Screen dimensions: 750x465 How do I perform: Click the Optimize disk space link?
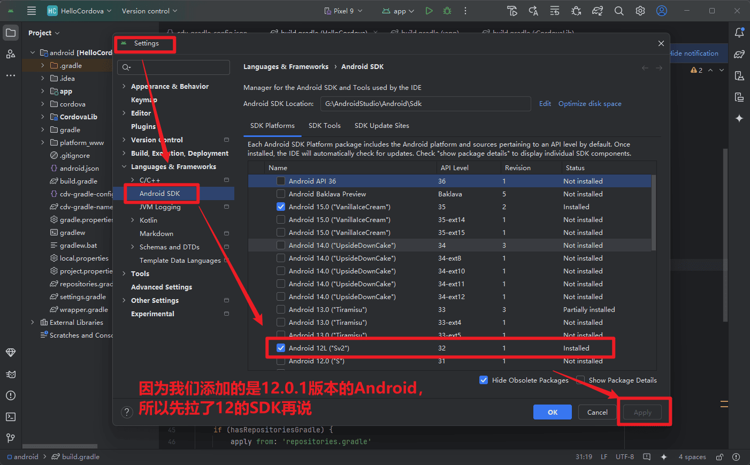coord(590,104)
